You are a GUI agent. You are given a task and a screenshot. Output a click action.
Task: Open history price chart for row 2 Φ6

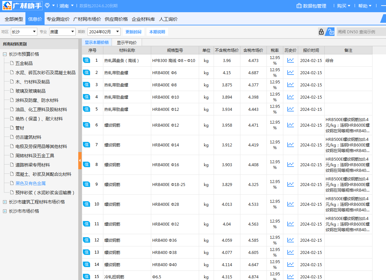pyautogui.click(x=291, y=73)
